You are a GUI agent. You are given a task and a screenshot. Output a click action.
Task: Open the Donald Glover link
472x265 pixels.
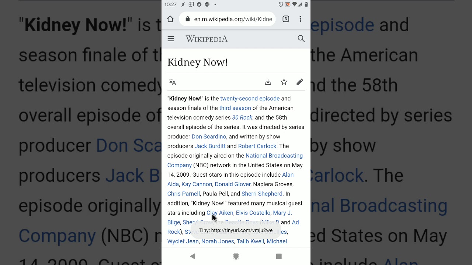pyautogui.click(x=233, y=184)
